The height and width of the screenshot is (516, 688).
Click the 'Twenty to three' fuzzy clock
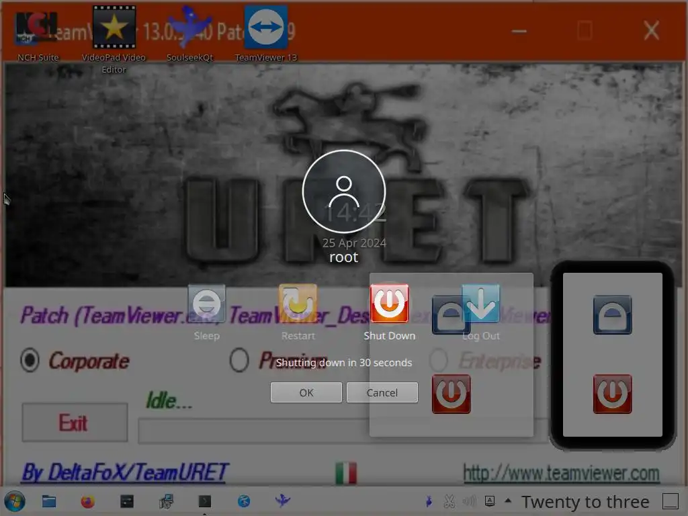[585, 501]
